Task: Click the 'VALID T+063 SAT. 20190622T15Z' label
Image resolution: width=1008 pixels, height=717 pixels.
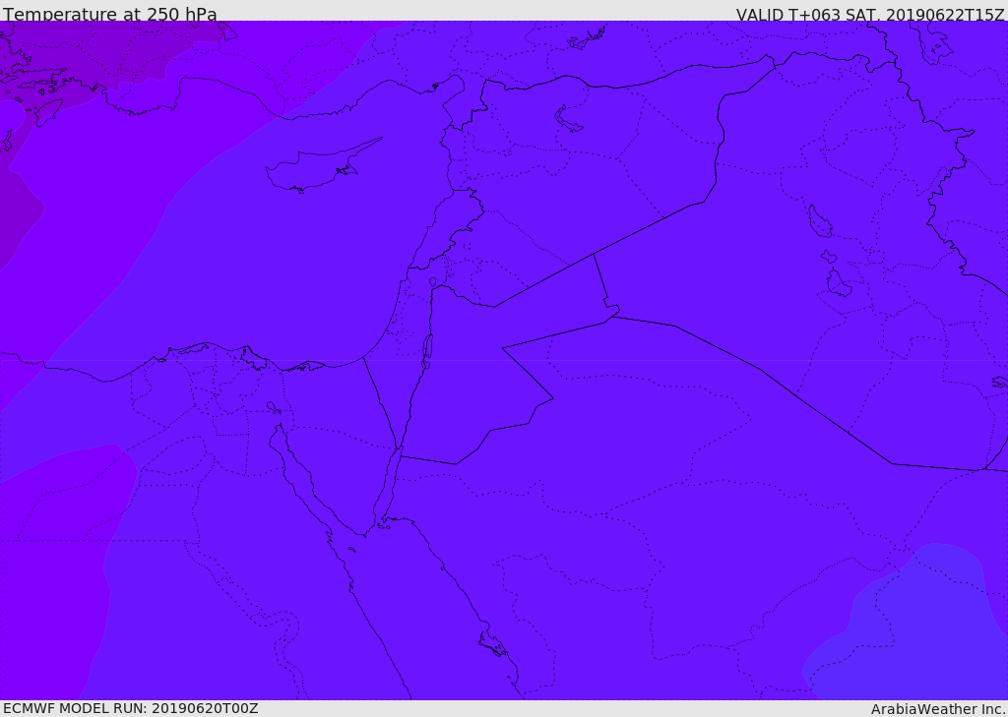Action: [870, 14]
